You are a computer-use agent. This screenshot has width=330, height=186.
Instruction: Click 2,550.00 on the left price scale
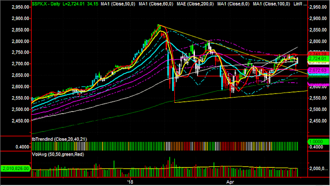[x=21, y=98]
